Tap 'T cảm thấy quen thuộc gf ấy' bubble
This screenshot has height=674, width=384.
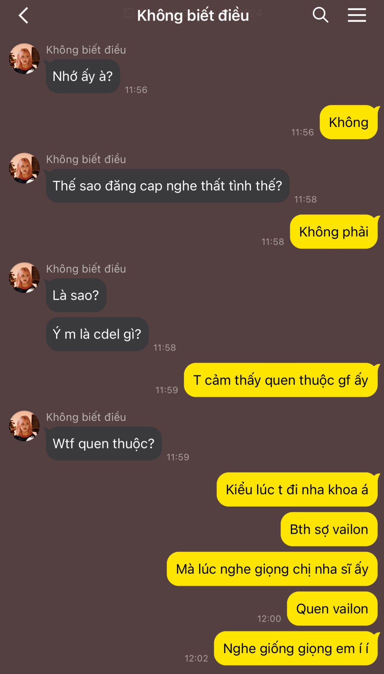(281, 380)
